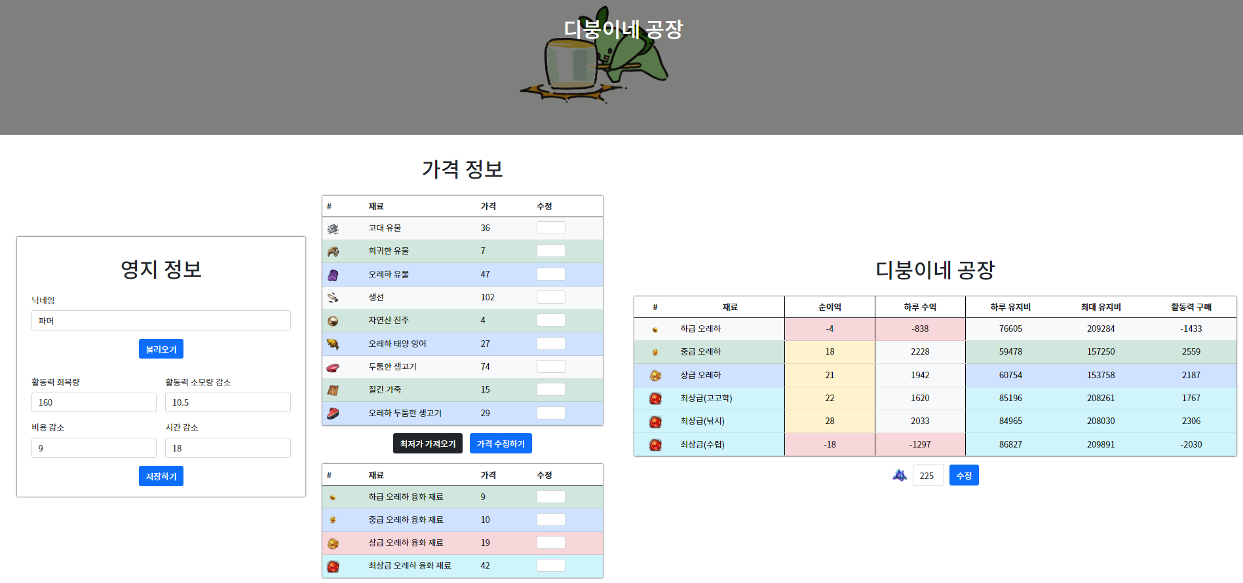Click the -1297 daily profit cell
Screen dimensions: 1243x583
click(920, 445)
